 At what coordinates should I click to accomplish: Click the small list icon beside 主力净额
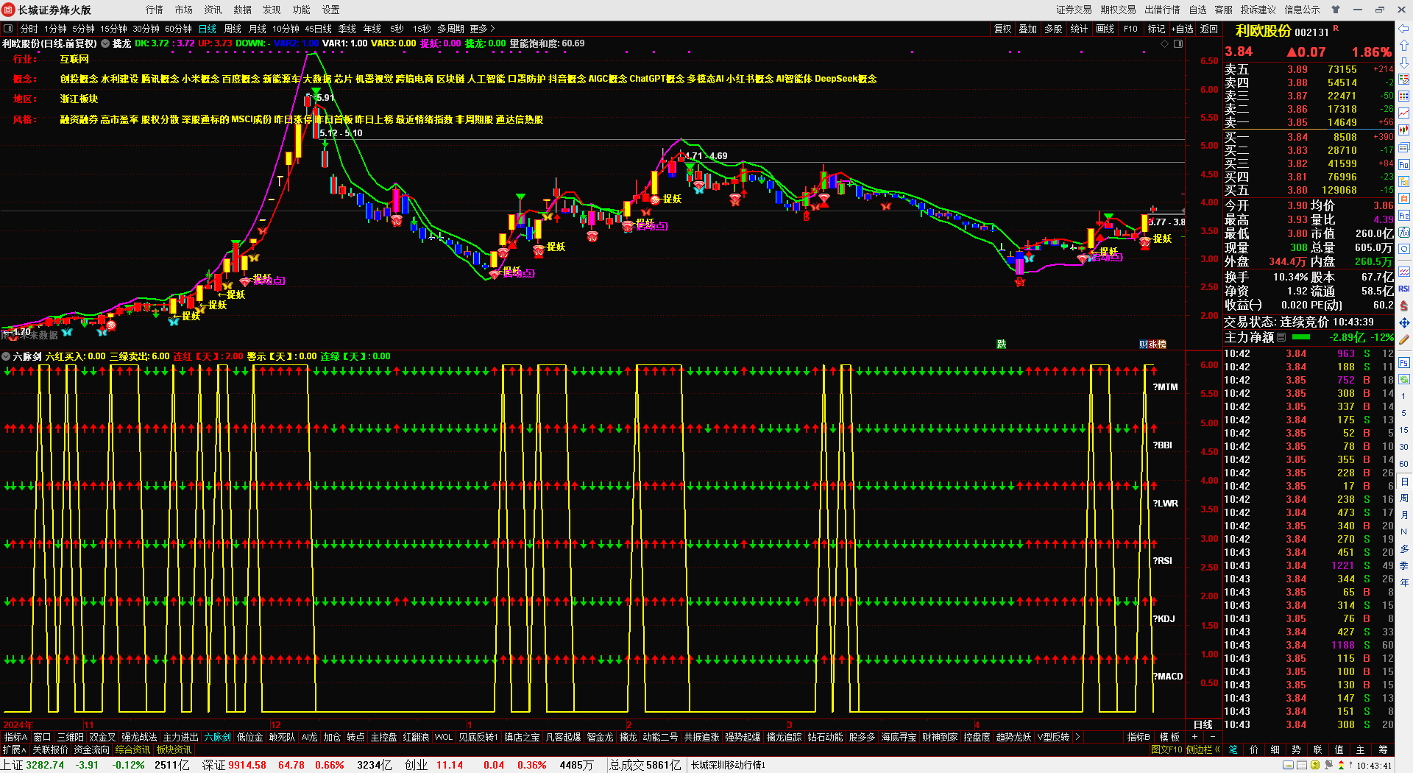(x=1281, y=337)
